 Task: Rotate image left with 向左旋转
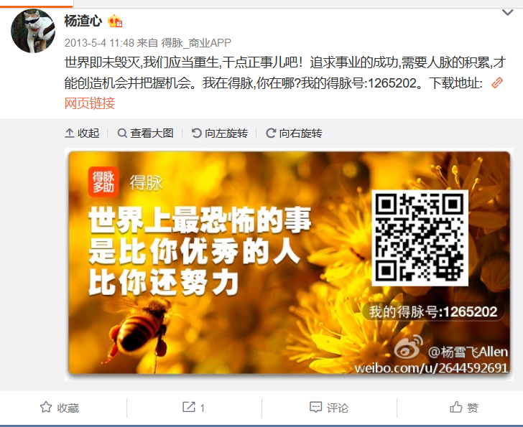220,133
